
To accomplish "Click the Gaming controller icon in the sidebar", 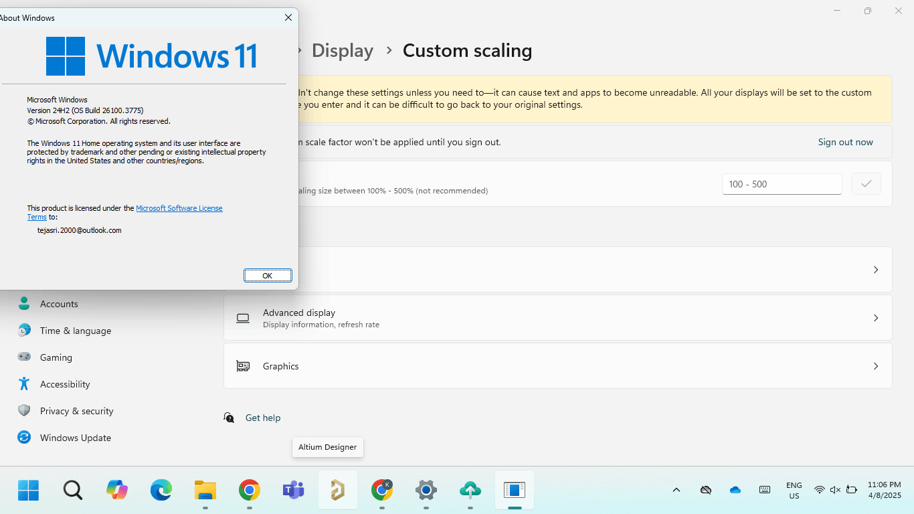I will (x=24, y=357).
